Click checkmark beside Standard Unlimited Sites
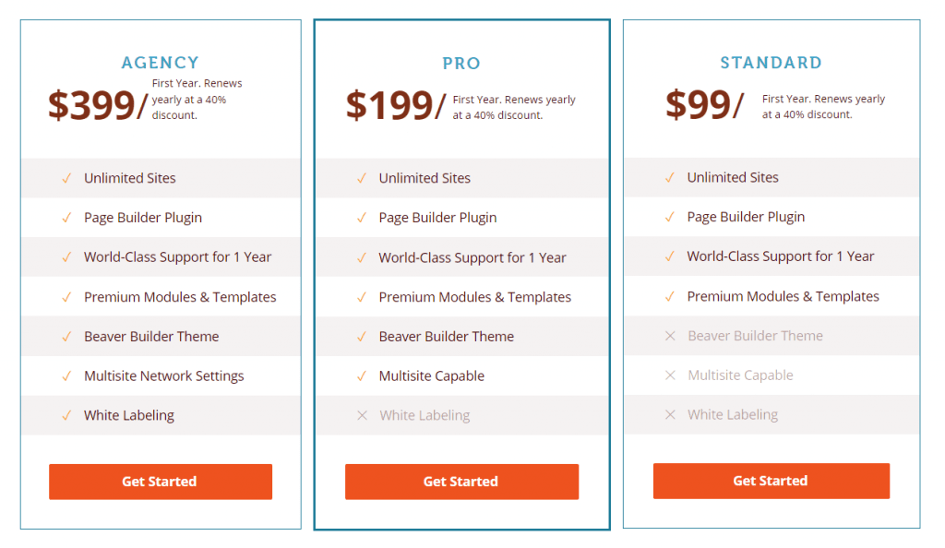 coord(670,178)
